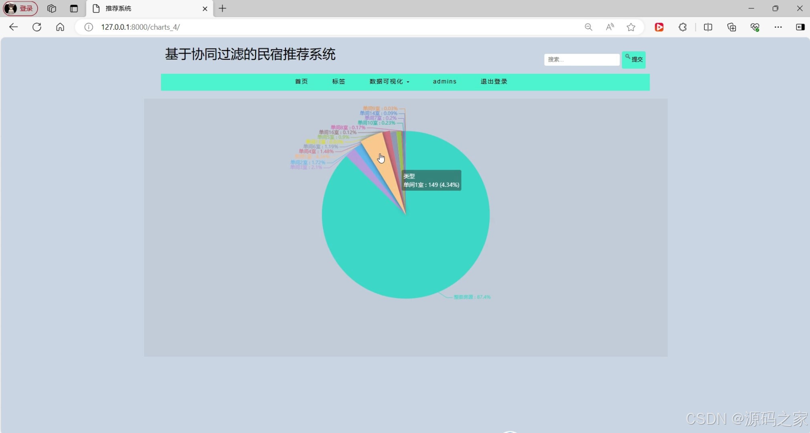Click the search input field
The height and width of the screenshot is (433, 810).
tap(581, 59)
